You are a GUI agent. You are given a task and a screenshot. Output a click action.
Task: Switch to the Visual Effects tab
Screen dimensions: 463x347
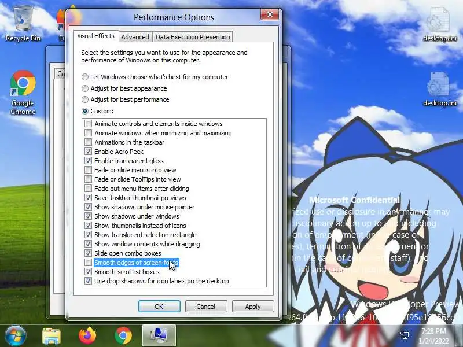click(95, 36)
